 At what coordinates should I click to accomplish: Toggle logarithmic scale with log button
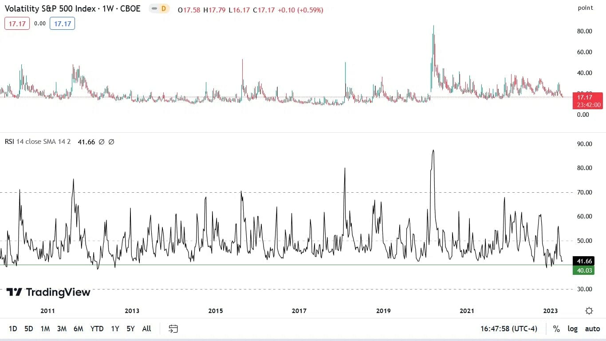(x=573, y=329)
